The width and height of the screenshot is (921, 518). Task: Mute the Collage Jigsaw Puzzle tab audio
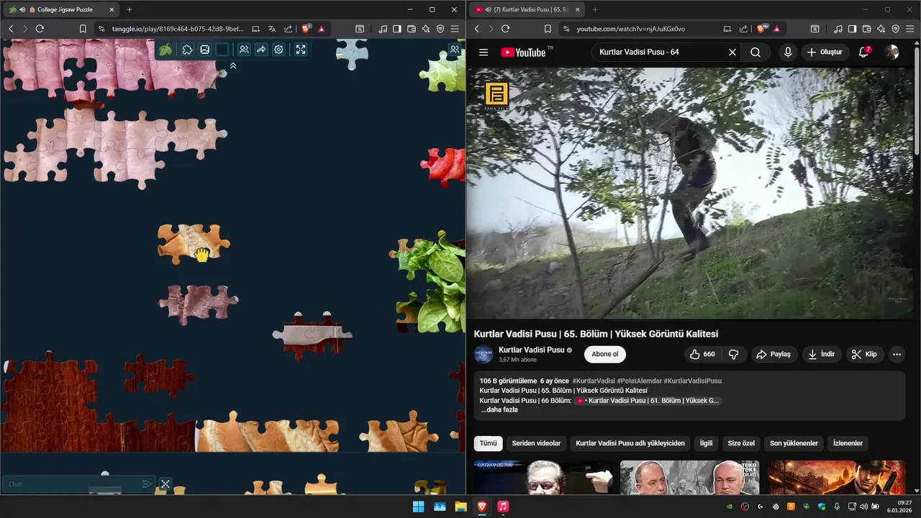tap(22, 9)
